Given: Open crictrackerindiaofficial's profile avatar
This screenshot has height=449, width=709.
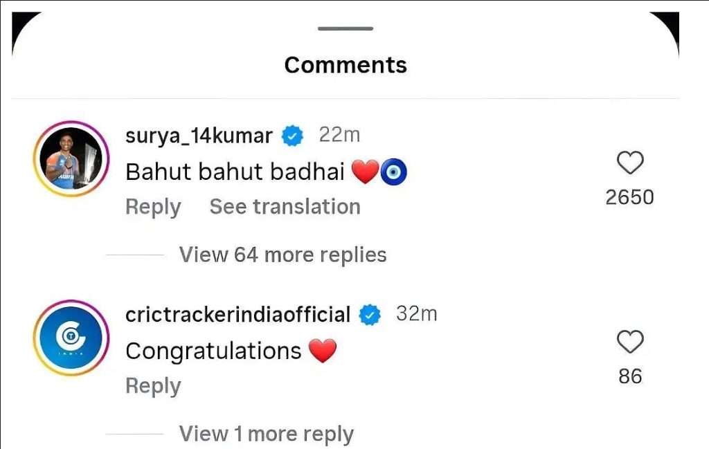Looking at the screenshot, I should 71,338.
